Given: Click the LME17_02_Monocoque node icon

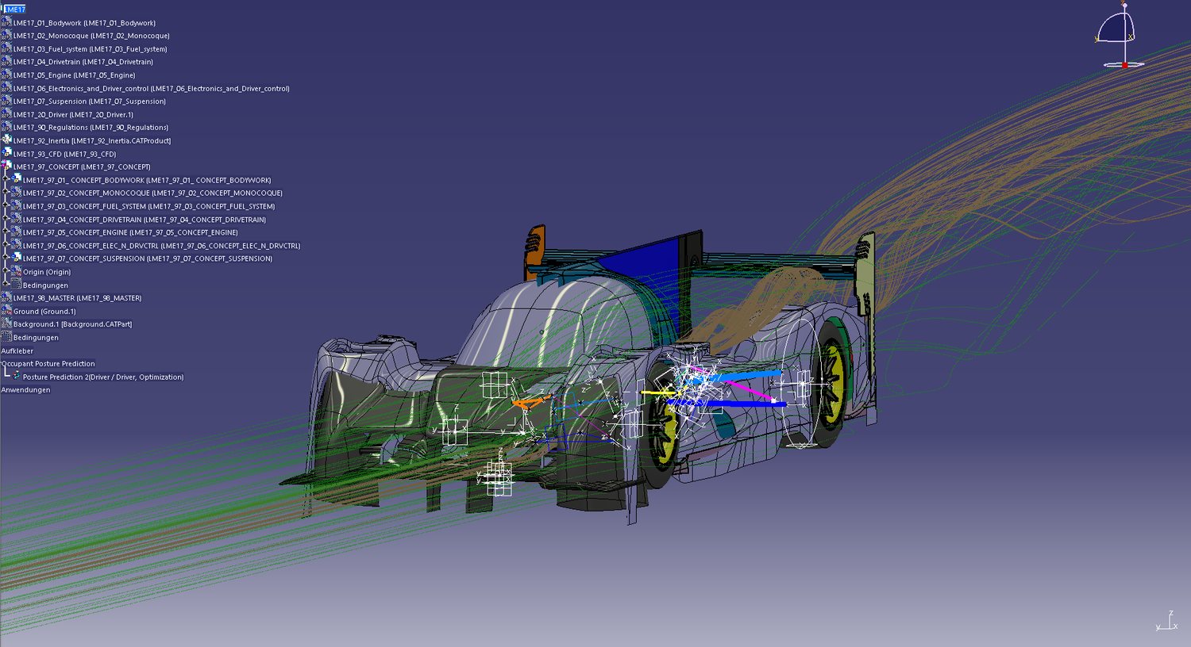Looking at the screenshot, I should pyautogui.click(x=6, y=36).
